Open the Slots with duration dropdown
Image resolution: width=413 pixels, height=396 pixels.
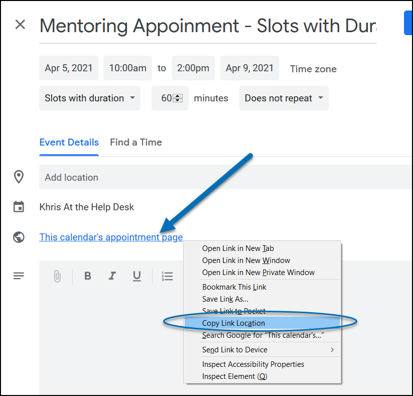coord(90,98)
